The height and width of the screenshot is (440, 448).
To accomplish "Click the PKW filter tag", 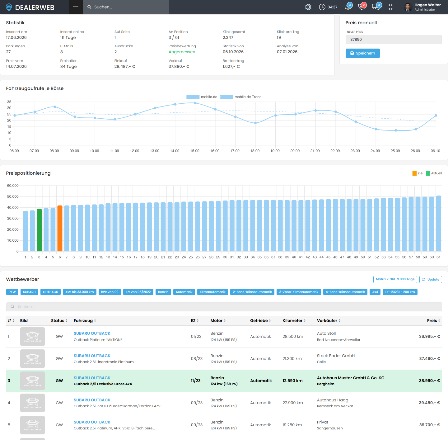I will point(12,292).
